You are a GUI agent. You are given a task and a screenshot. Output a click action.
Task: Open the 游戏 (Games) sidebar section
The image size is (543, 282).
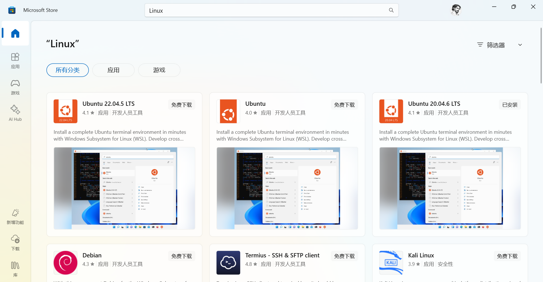tap(15, 87)
